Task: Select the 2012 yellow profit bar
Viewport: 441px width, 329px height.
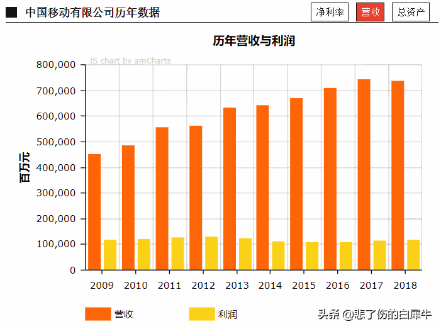Action: (211, 254)
